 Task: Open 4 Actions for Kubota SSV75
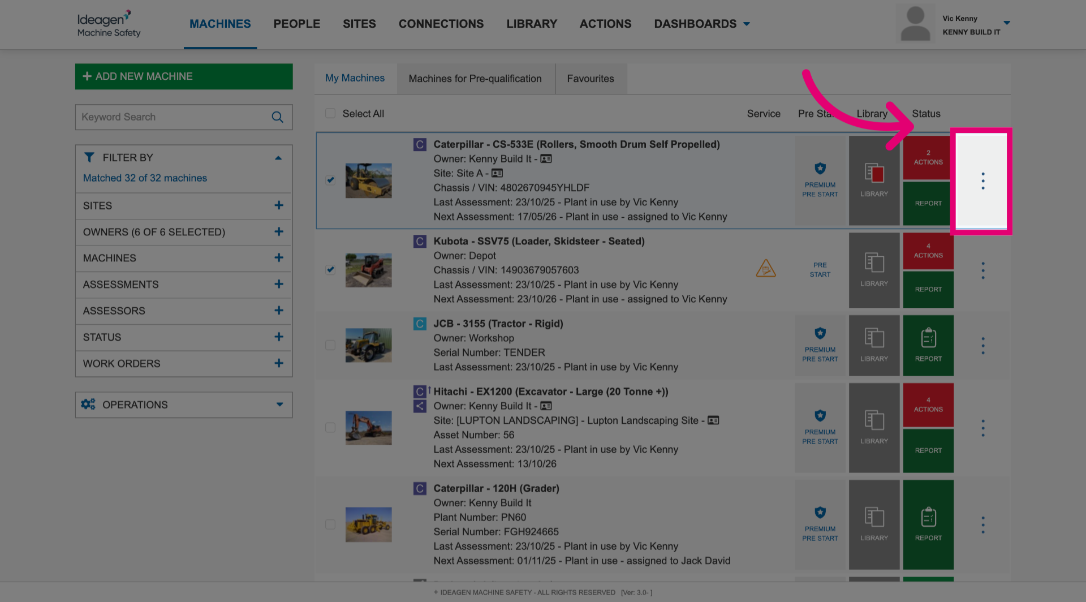928,251
